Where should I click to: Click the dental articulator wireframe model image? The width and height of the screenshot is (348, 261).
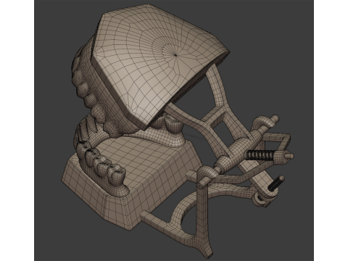[x=174, y=130]
